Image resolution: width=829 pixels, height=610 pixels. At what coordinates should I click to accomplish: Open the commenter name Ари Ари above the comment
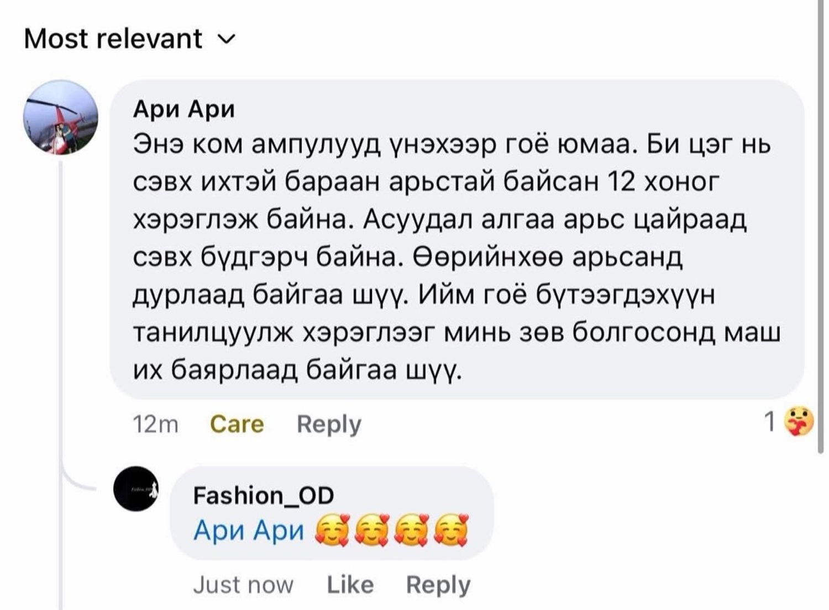pos(184,110)
